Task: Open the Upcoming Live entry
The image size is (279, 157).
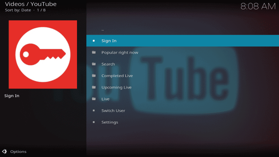Action: [183, 87]
